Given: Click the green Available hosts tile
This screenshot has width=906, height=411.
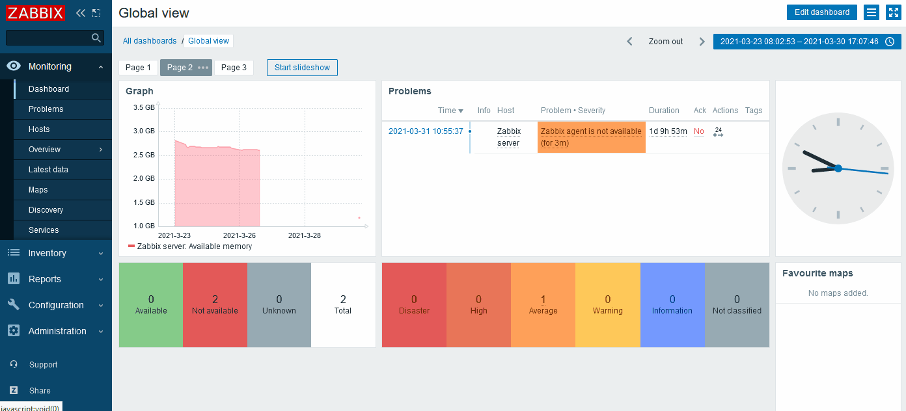Looking at the screenshot, I should [151, 305].
